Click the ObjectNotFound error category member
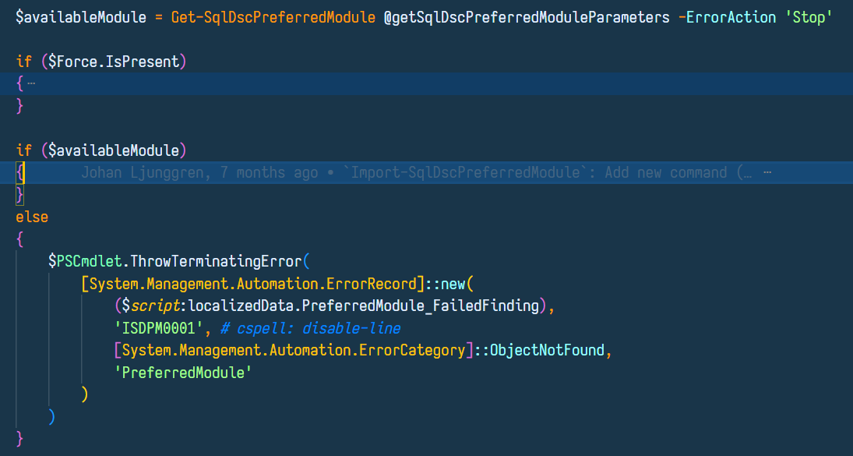The height and width of the screenshot is (456, 853). (548, 350)
